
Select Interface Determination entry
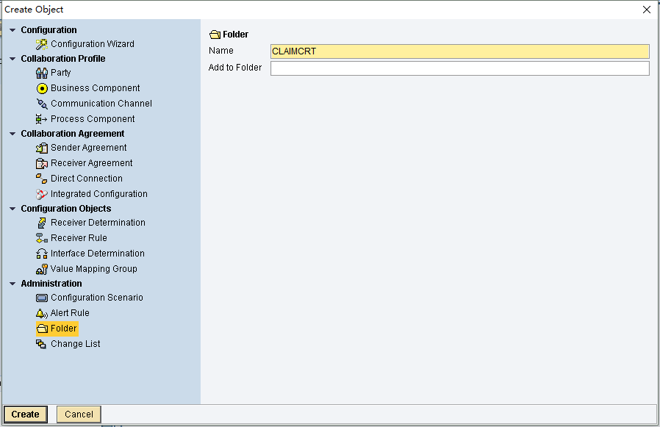pyautogui.click(x=98, y=254)
